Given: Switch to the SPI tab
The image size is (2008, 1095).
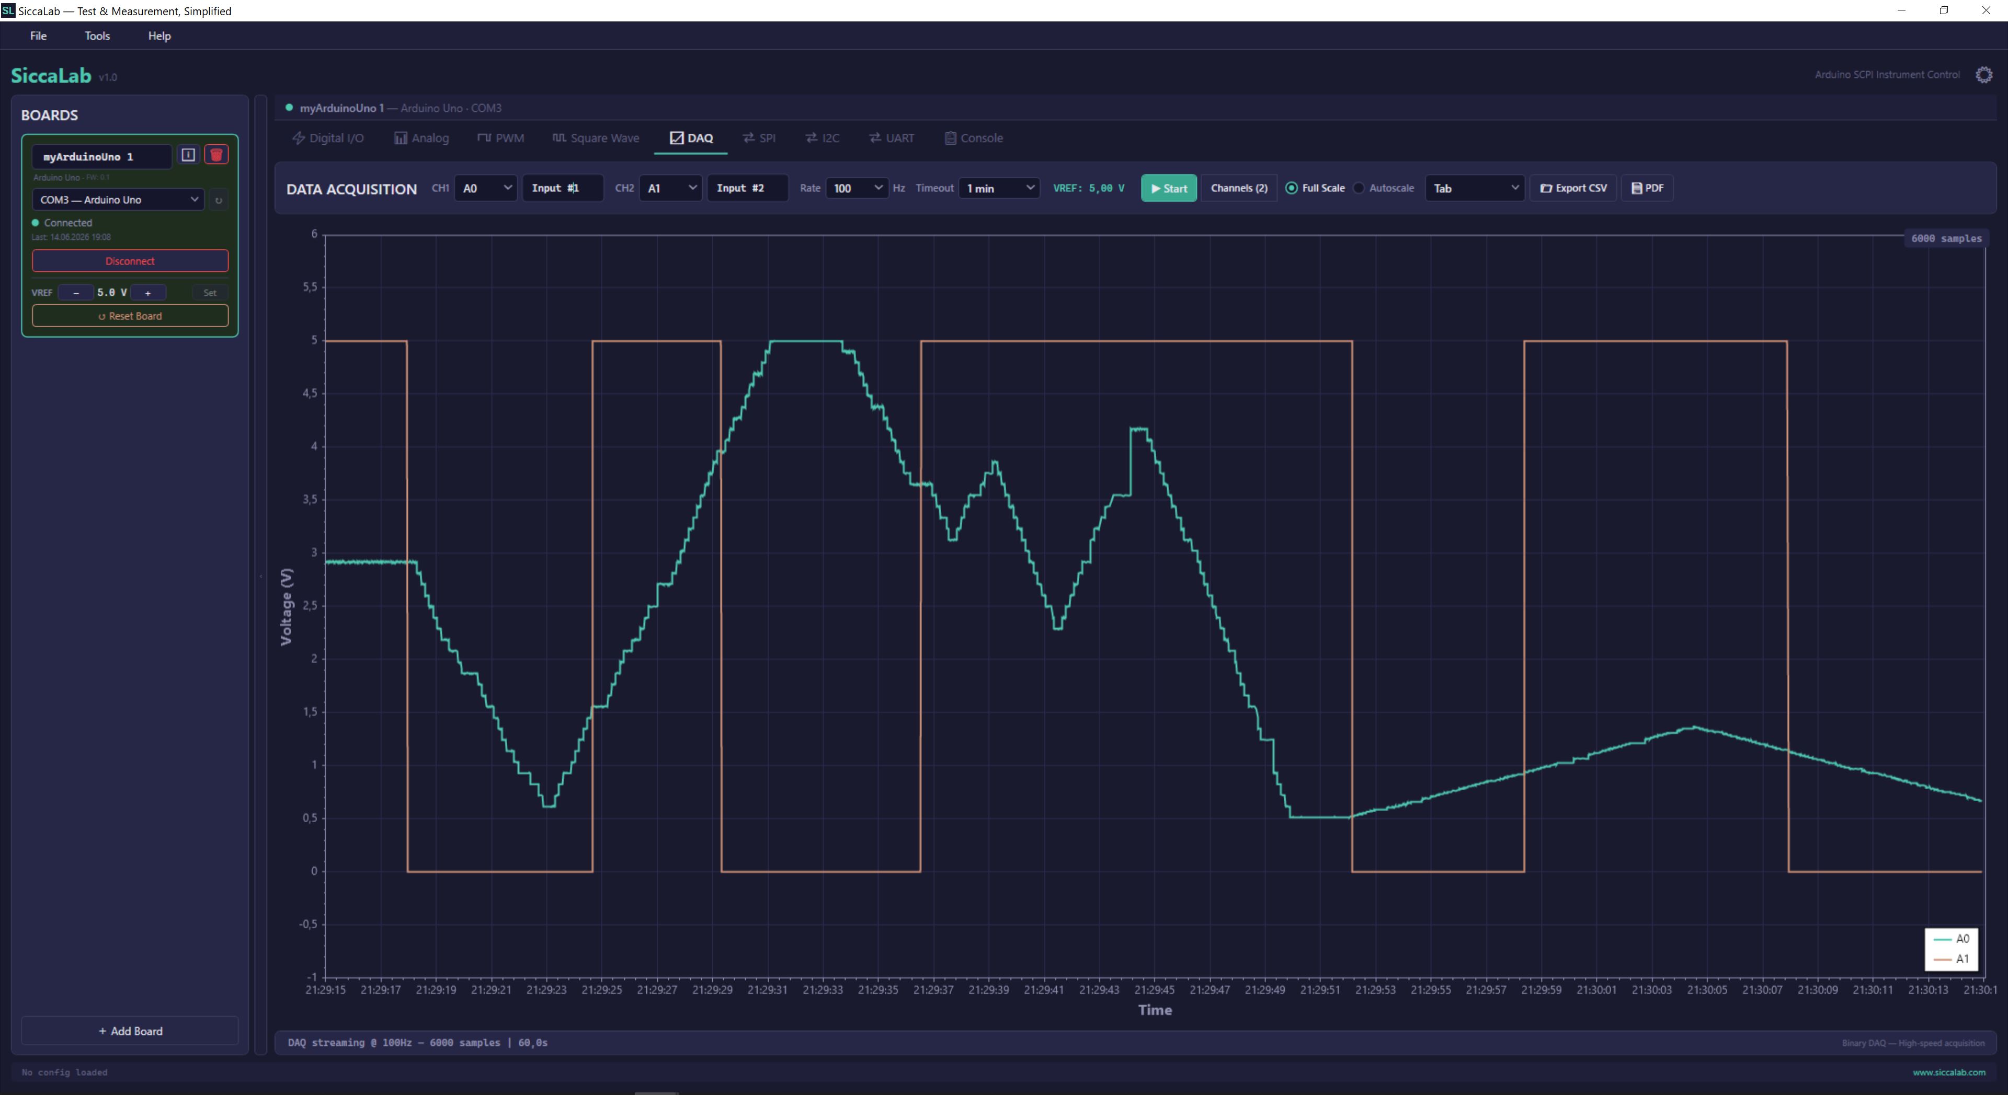Looking at the screenshot, I should pos(759,138).
